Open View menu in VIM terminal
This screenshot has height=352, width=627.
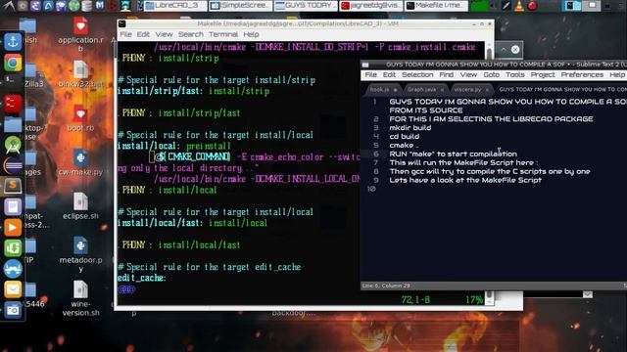[x=164, y=34]
